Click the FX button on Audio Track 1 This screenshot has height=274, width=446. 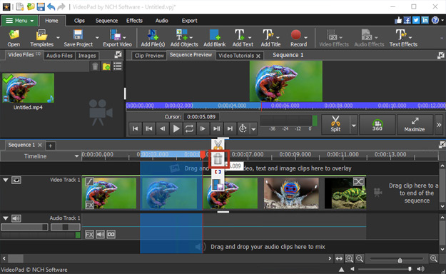89,235
